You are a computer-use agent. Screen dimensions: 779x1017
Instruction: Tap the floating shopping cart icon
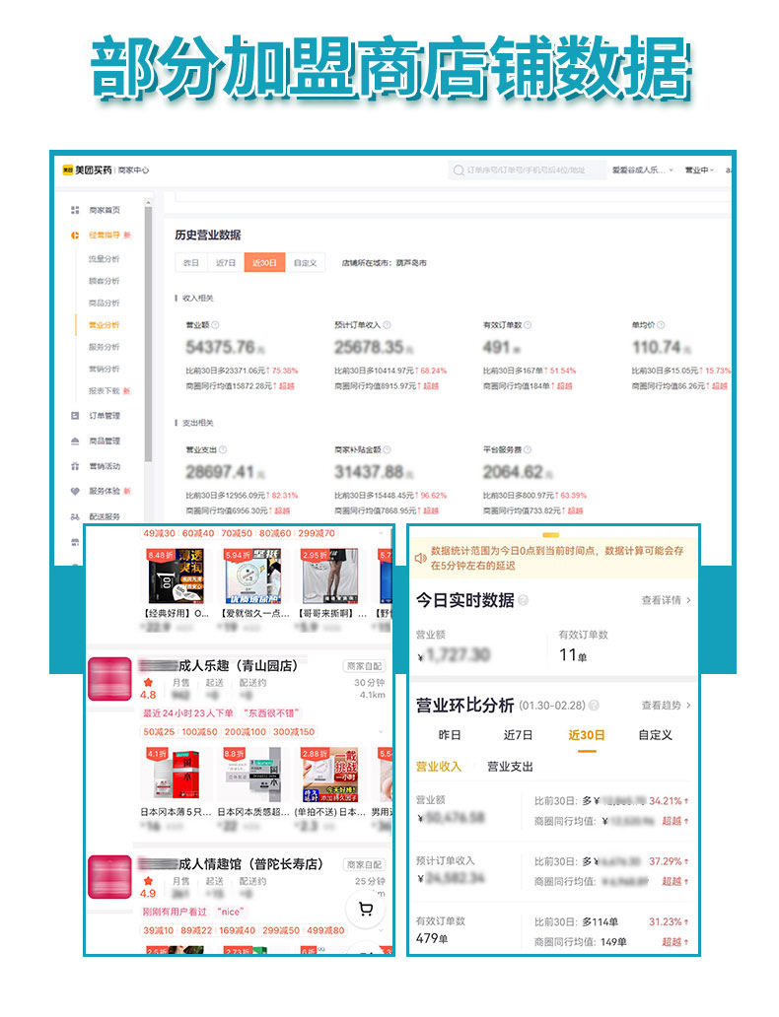pyautogui.click(x=366, y=909)
